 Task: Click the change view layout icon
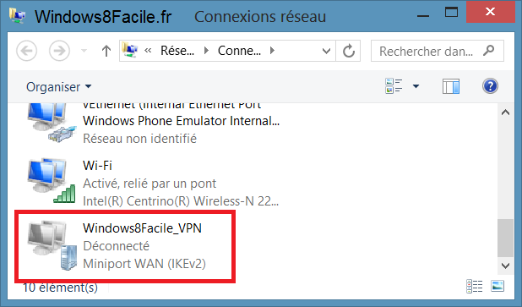394,86
